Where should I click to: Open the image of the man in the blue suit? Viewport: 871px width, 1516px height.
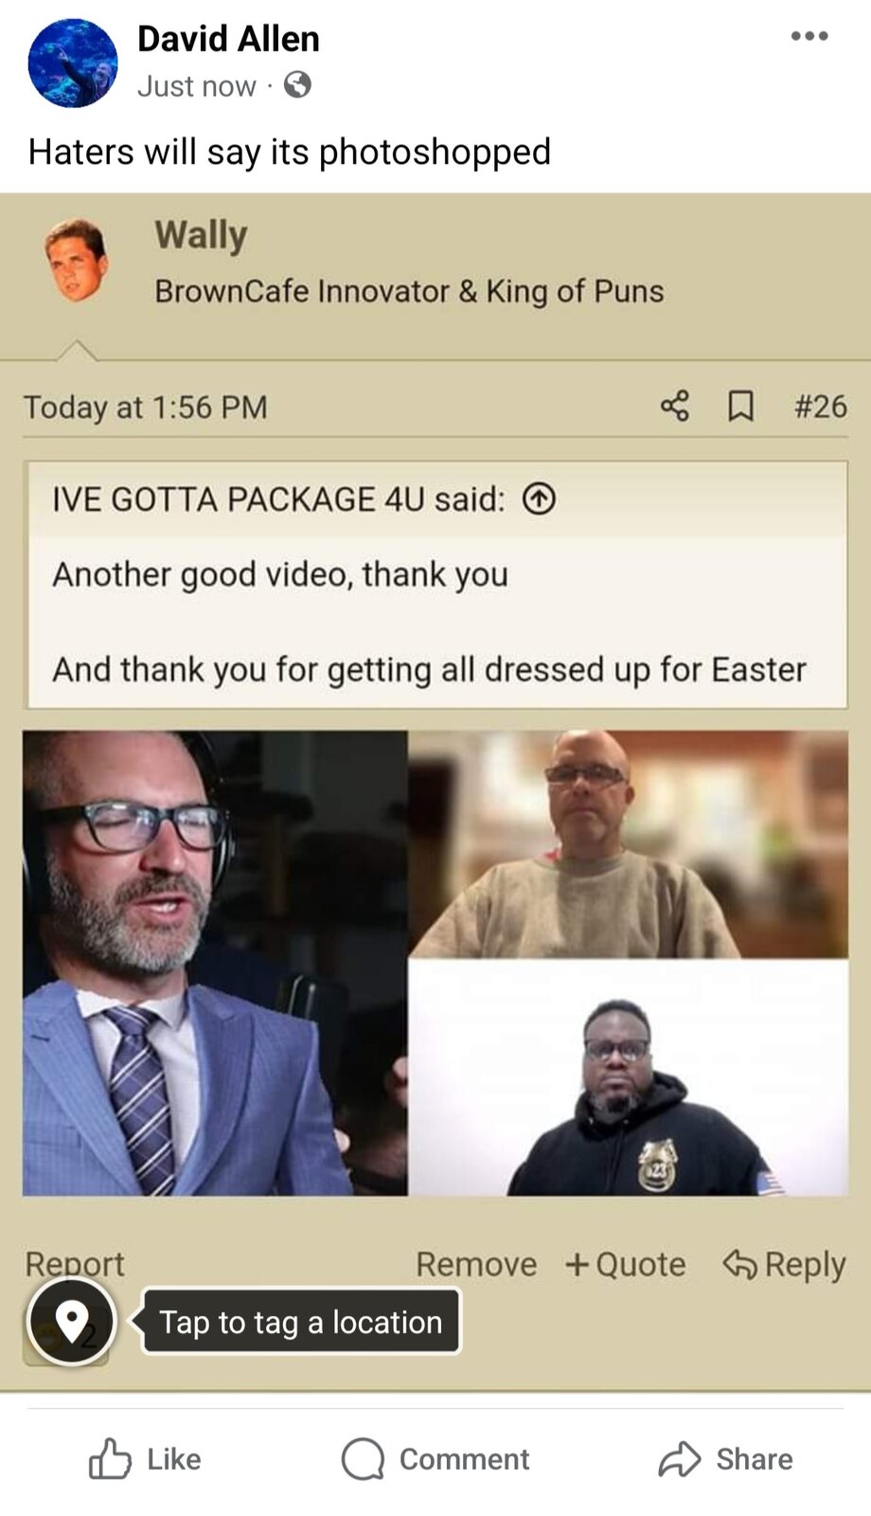click(x=215, y=963)
